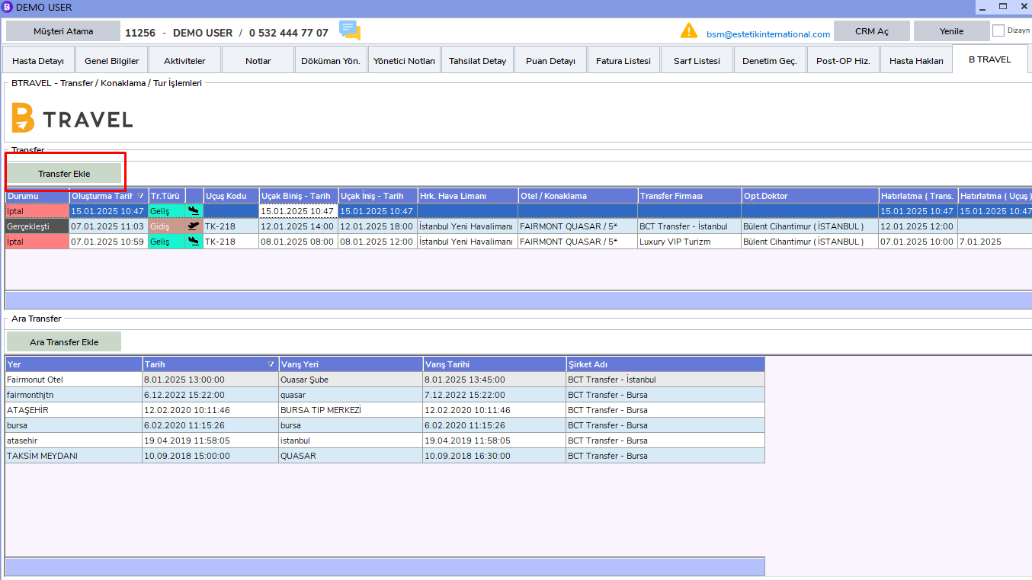Open the filter icon on the Ara Transfer Tarih column
Image resolution: width=1032 pixels, height=580 pixels.
click(271, 364)
